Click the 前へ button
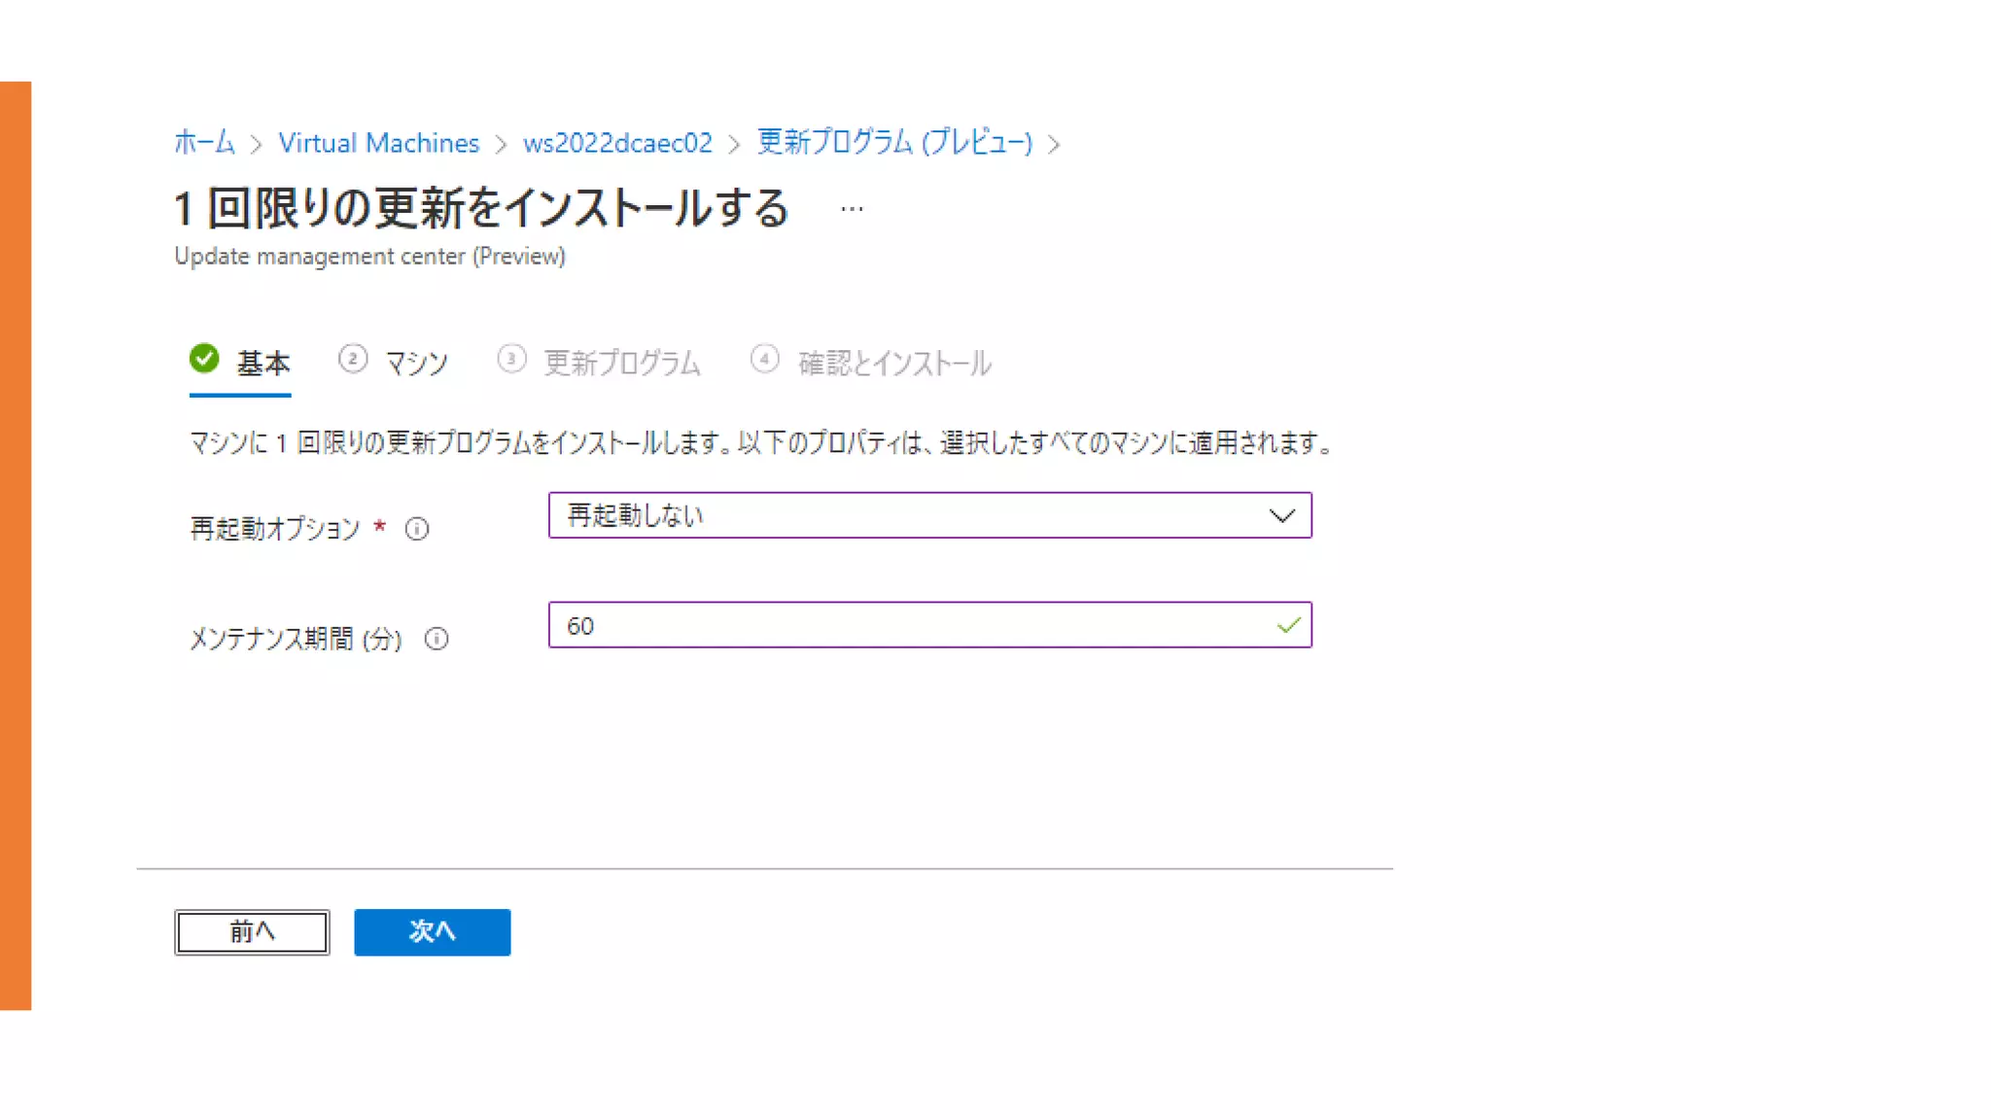The height and width of the screenshot is (1120, 1991). point(252,932)
